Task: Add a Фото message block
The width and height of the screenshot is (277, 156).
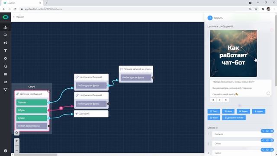Action: pyautogui.click(x=228, y=111)
